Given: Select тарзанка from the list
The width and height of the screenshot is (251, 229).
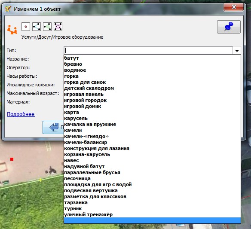Looking at the screenshot, I should tap(152, 203).
